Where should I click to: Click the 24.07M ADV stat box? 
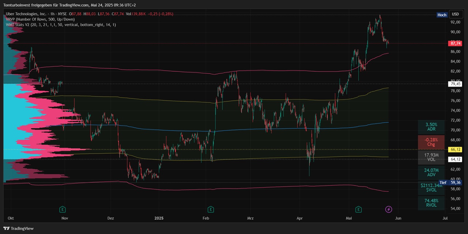point(431,172)
